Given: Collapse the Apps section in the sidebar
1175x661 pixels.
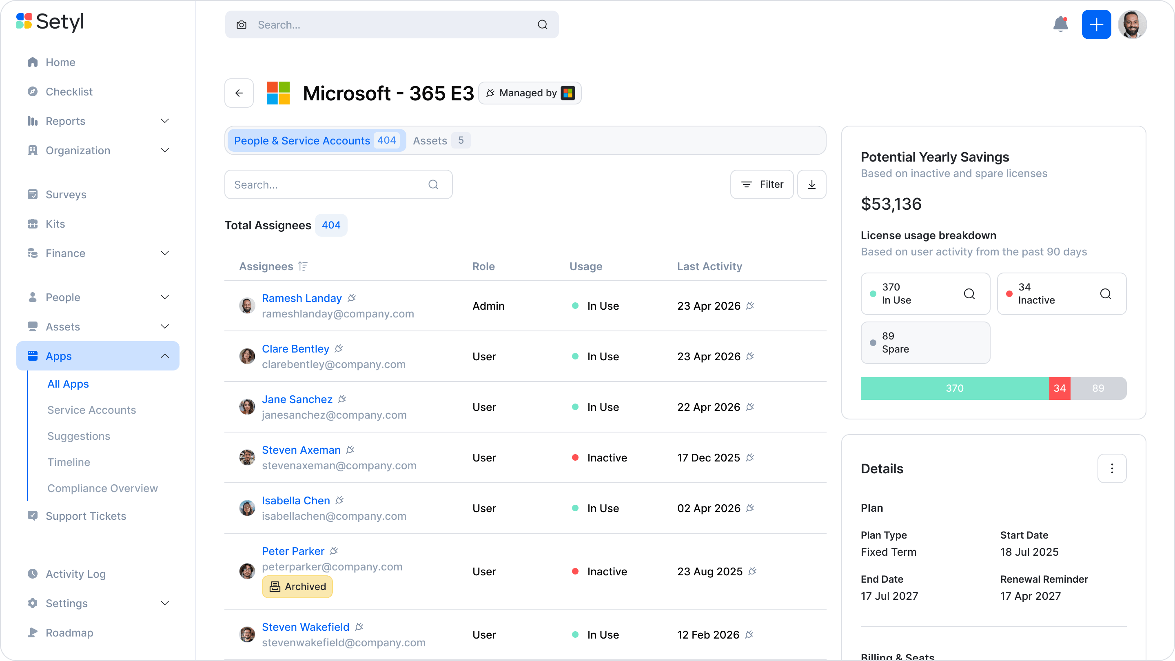Looking at the screenshot, I should [165, 356].
